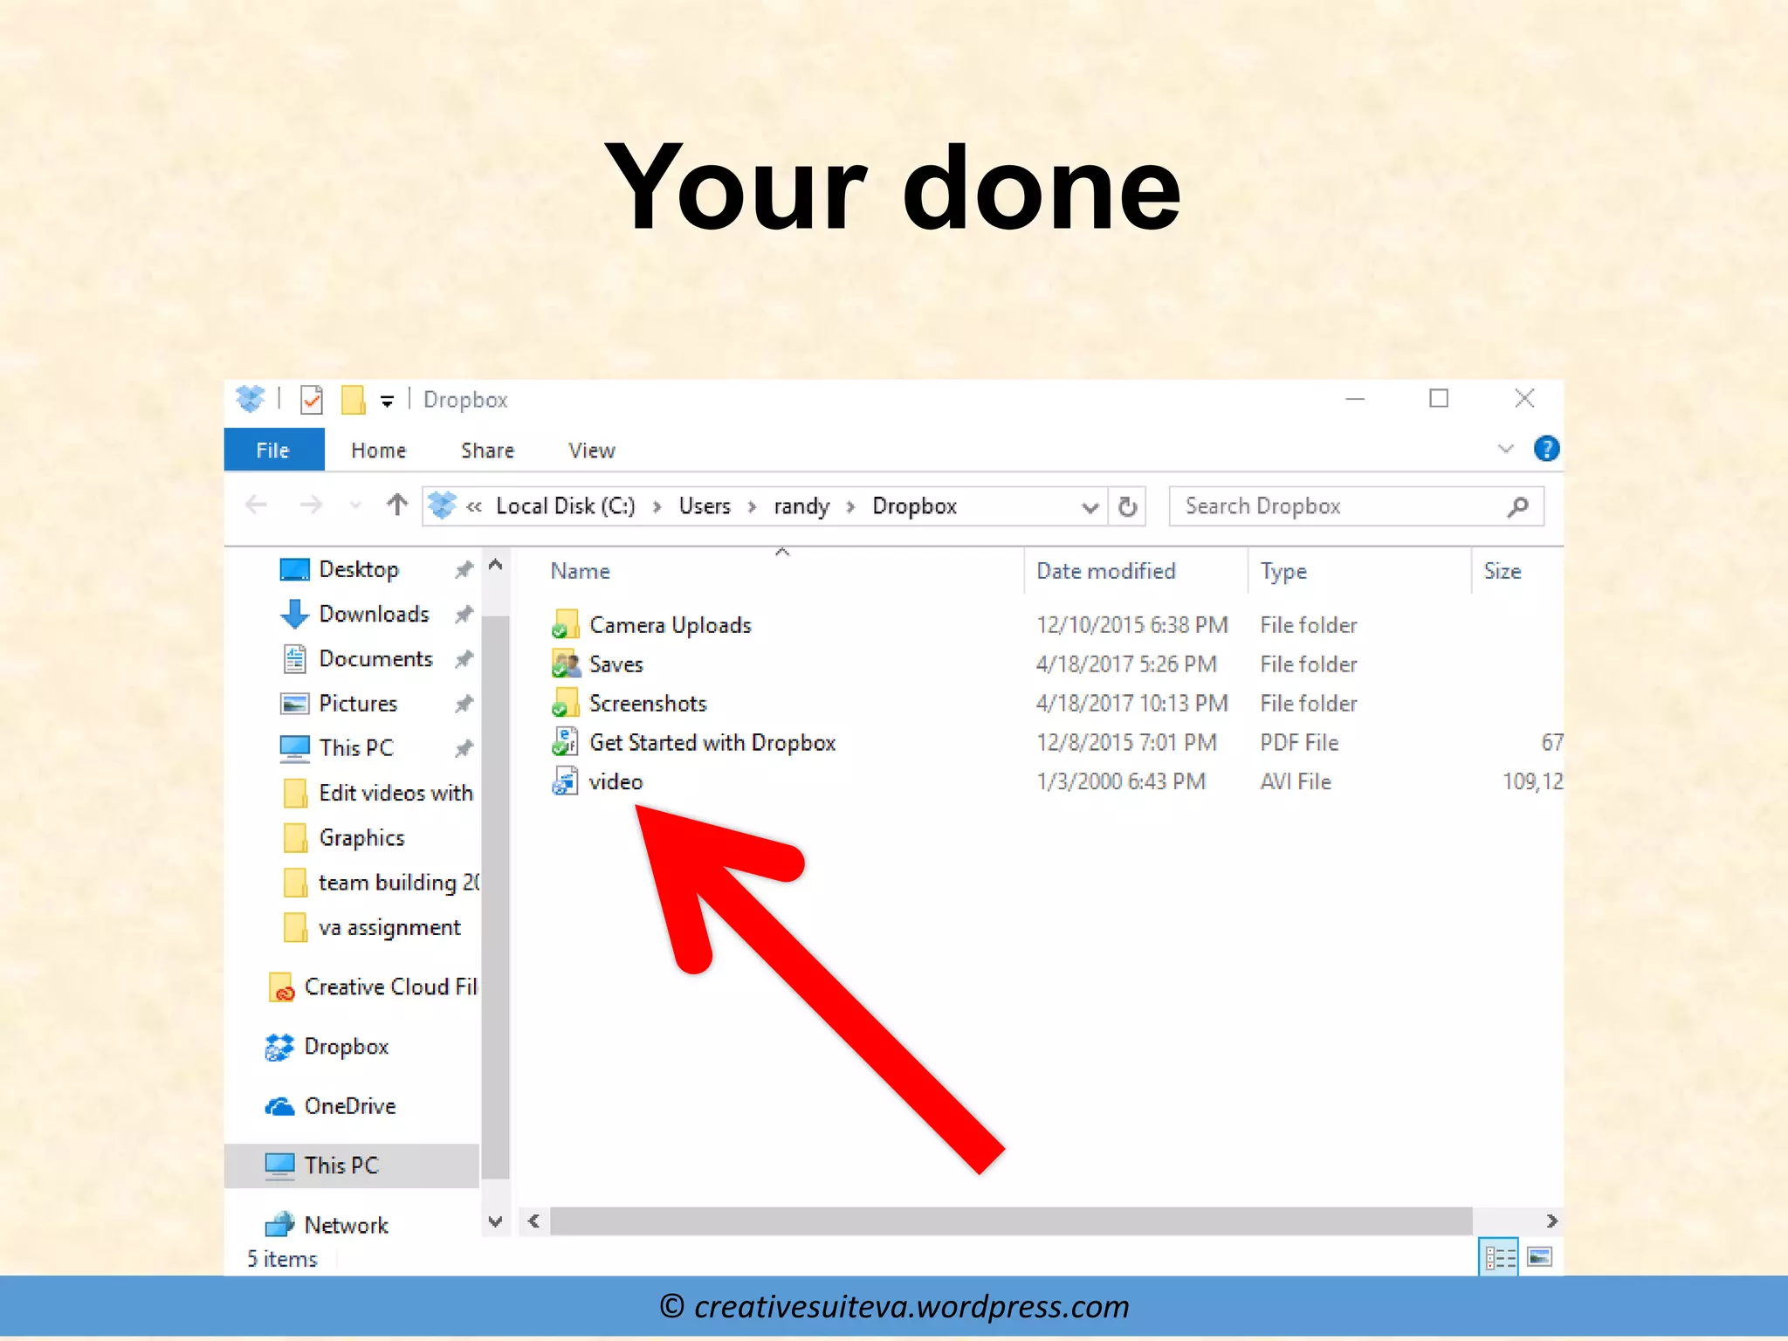Open the Help question mark icon

pyautogui.click(x=1546, y=449)
